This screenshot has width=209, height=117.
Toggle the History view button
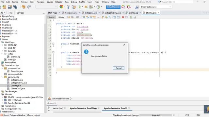[x=61, y=17]
